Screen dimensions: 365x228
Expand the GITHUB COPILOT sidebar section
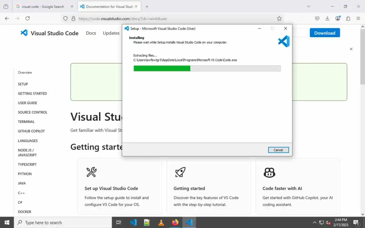31,131
